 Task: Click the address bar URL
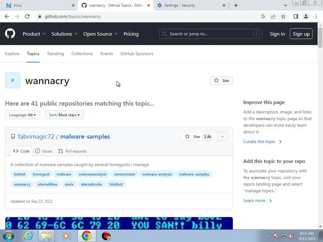(73, 16)
